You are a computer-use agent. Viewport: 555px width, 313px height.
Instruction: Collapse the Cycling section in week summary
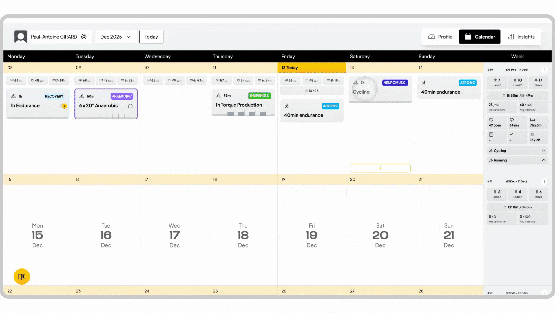pos(543,151)
